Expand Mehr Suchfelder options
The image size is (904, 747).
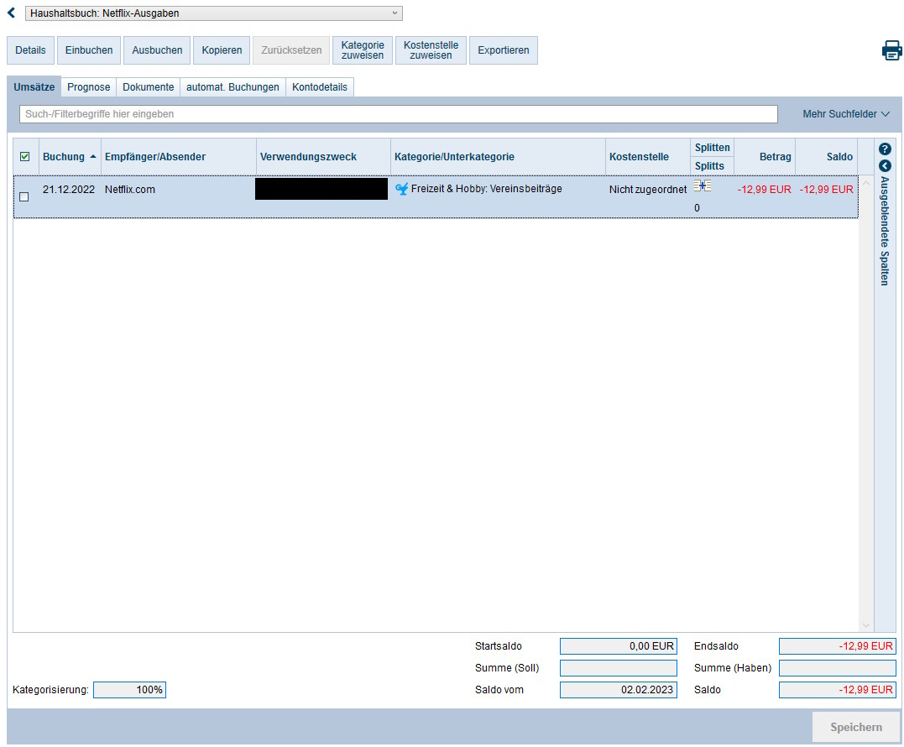tap(845, 114)
